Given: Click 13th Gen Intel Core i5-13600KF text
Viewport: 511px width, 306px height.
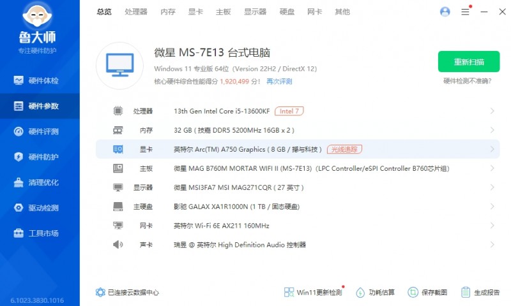Looking at the screenshot, I should click(x=222, y=111).
